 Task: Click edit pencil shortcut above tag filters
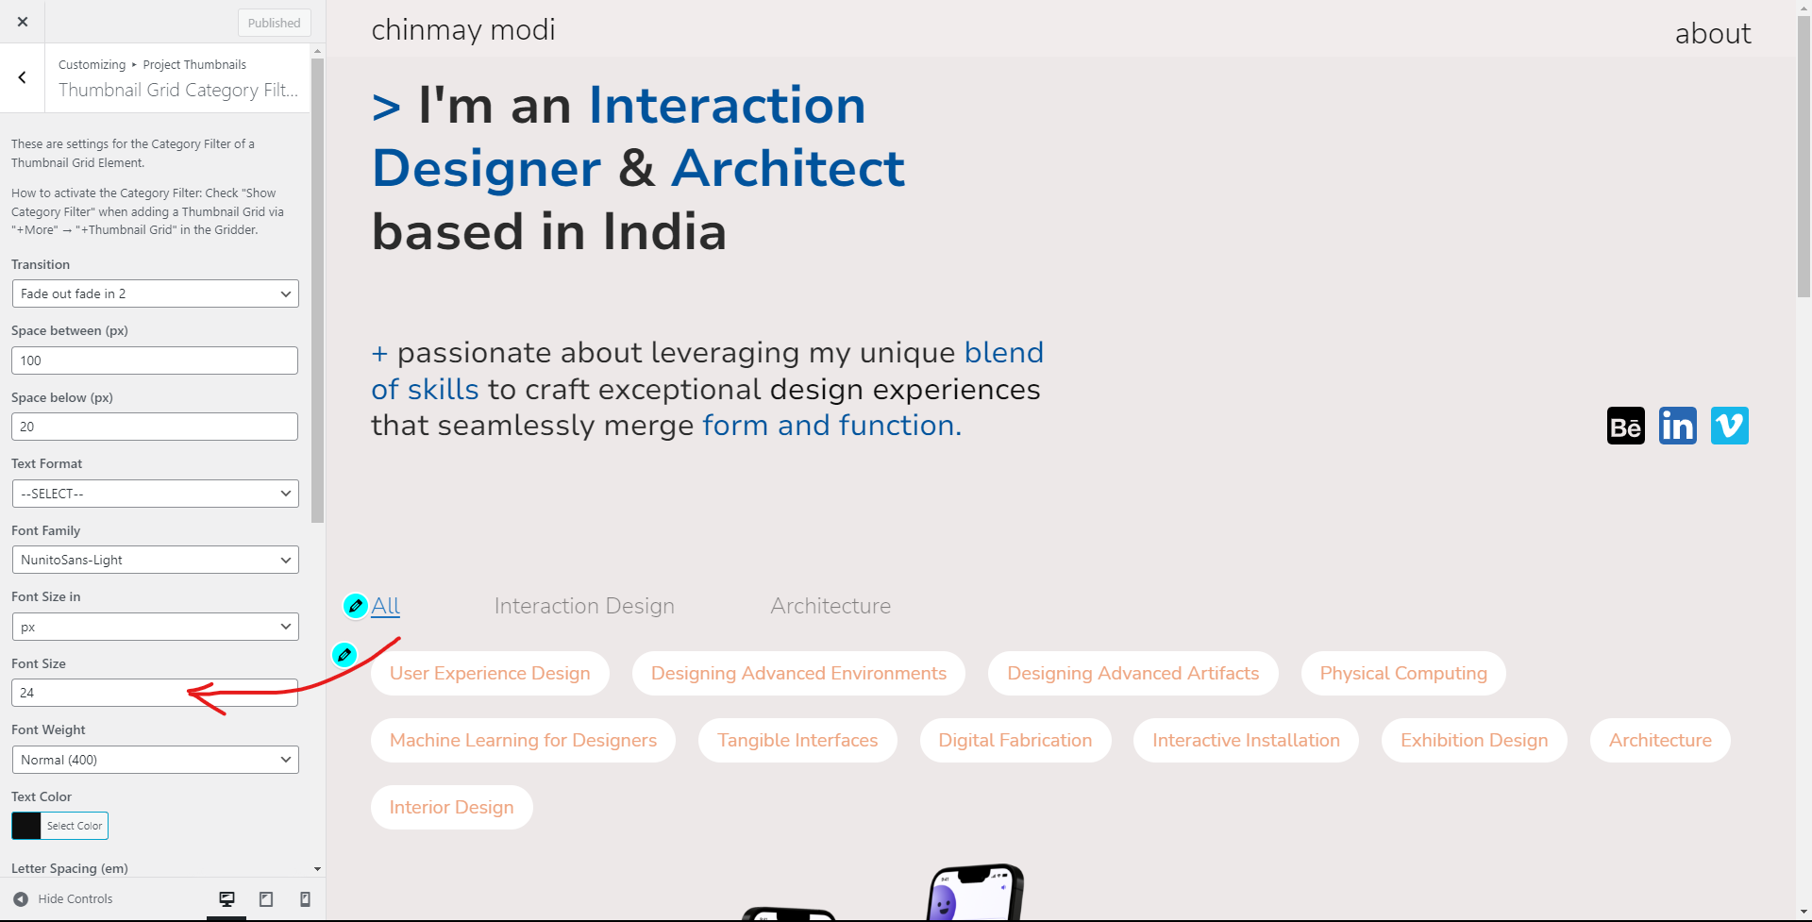coord(344,654)
